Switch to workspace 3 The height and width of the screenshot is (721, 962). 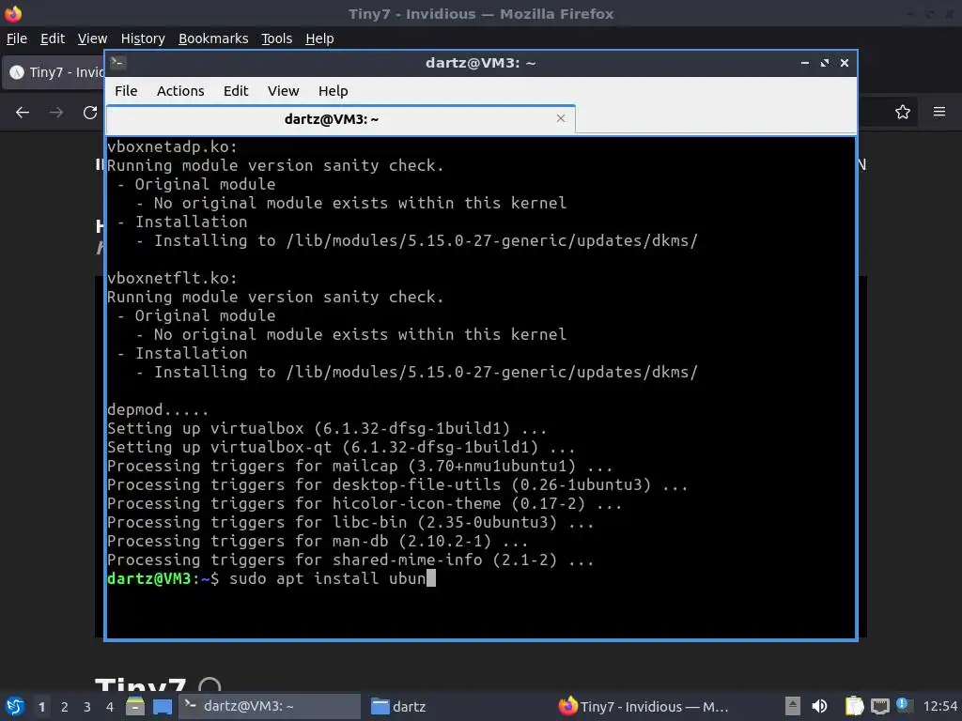[x=87, y=707]
